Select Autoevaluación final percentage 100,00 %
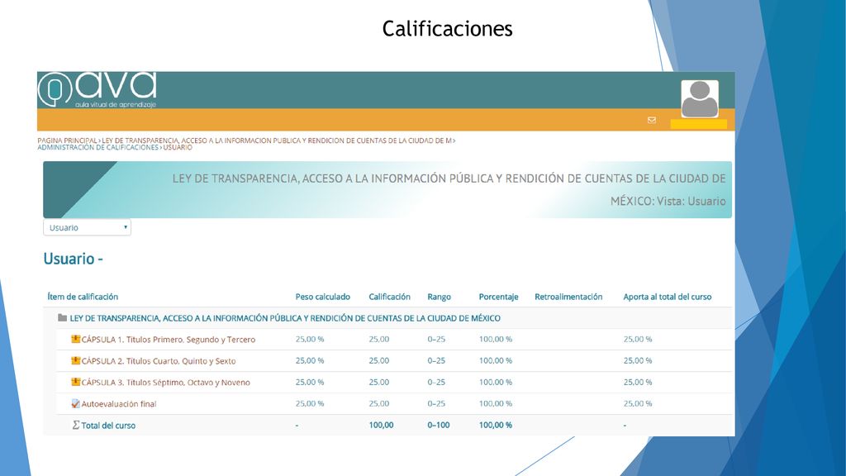 pos(496,403)
